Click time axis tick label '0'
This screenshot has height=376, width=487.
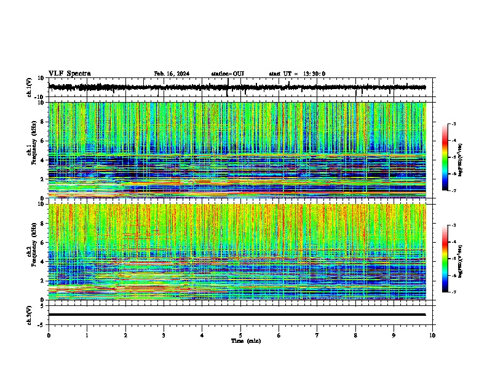click(x=49, y=335)
